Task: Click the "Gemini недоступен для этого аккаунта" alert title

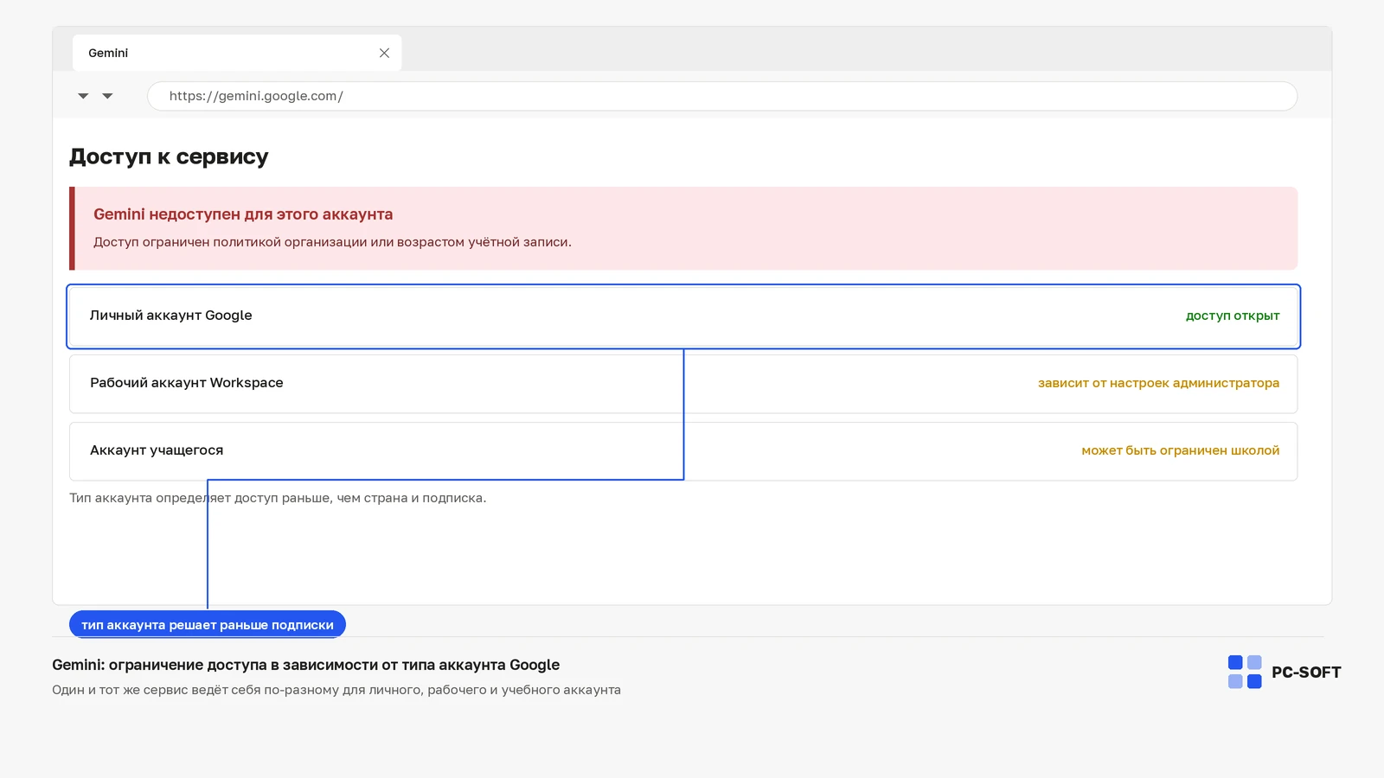Action: tap(243, 214)
